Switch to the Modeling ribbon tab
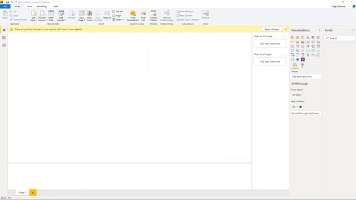This screenshot has height=200, width=356. (42, 6)
